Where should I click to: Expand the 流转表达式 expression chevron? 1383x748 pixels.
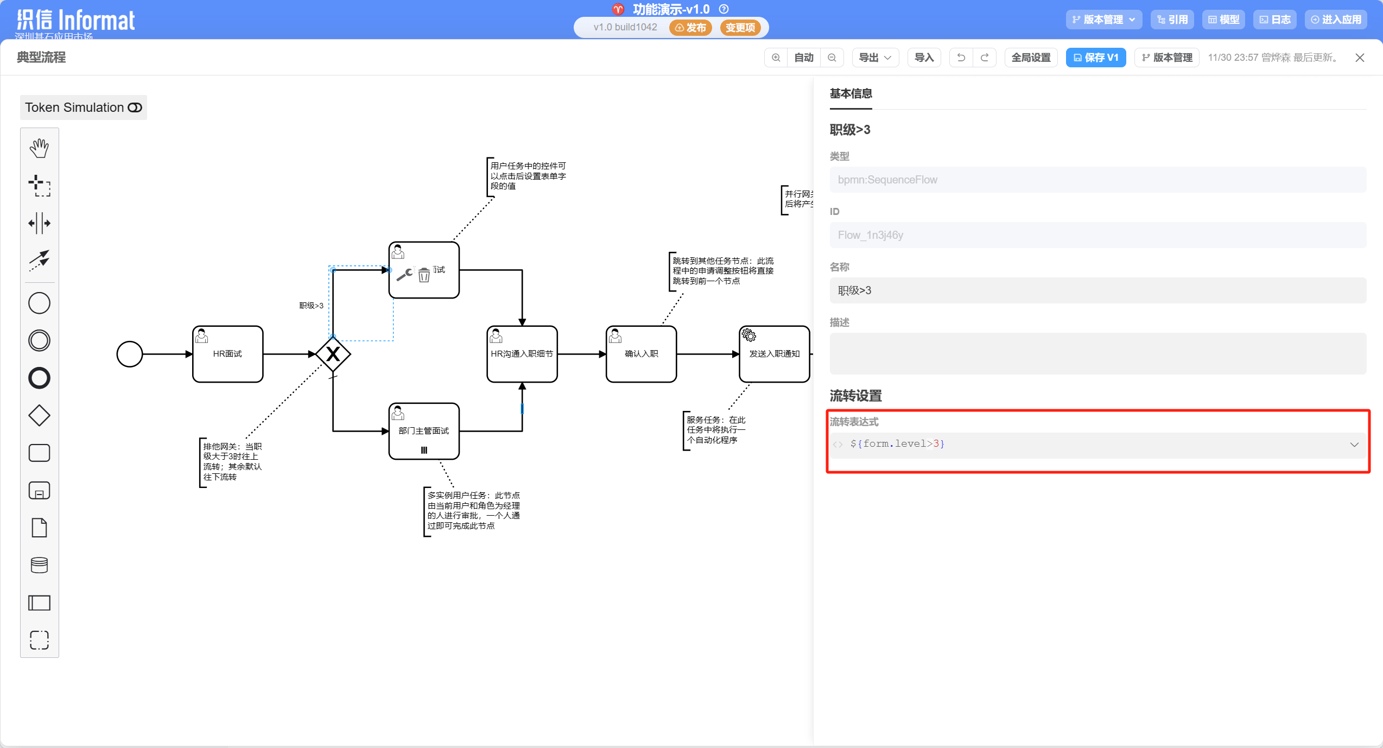click(1354, 445)
